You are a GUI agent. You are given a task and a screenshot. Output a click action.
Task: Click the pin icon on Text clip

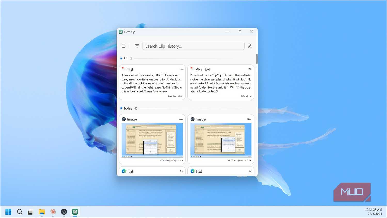click(123, 69)
